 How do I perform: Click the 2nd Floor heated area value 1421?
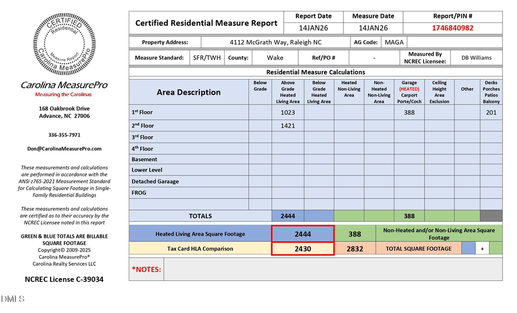288,126
